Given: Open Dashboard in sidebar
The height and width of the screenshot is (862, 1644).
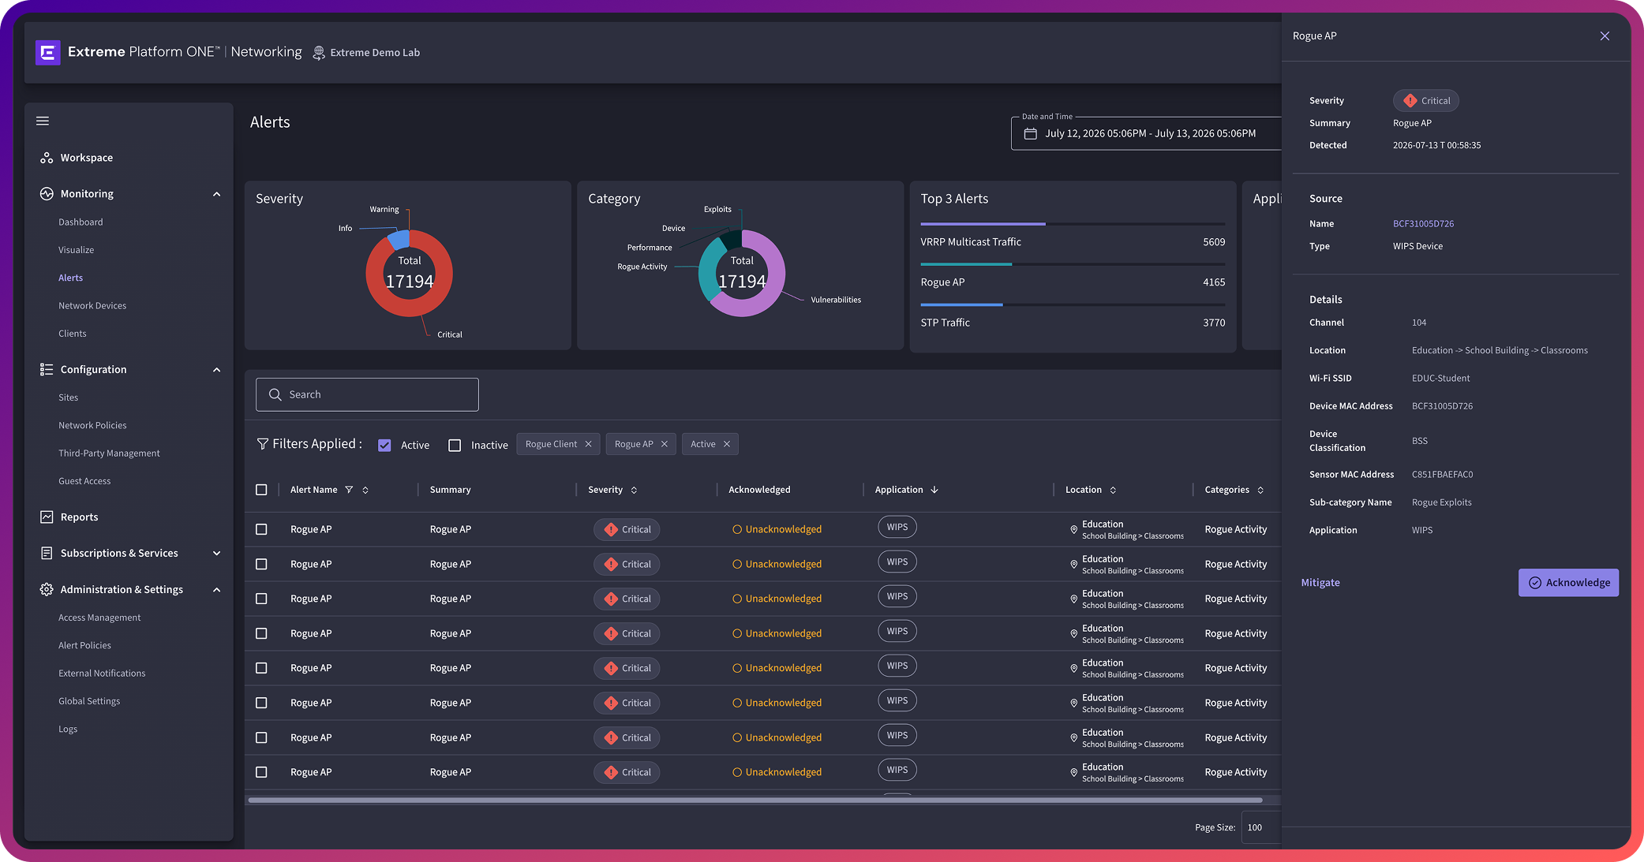Looking at the screenshot, I should click(x=81, y=222).
